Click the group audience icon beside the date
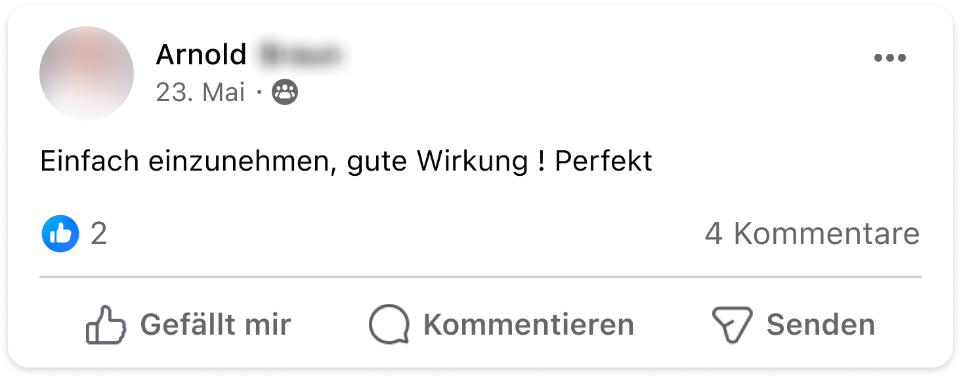This screenshot has height=378, width=961. click(x=285, y=93)
